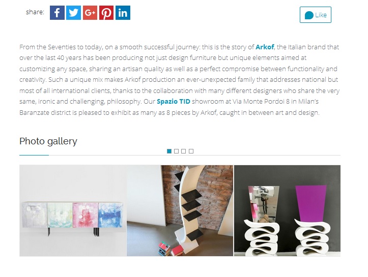Share the article on LinkedIn
This screenshot has height=277, width=368.
tap(123, 13)
